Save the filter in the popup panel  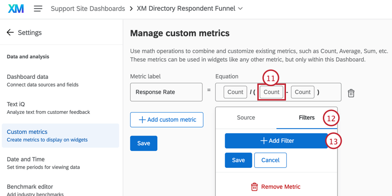coord(238,160)
